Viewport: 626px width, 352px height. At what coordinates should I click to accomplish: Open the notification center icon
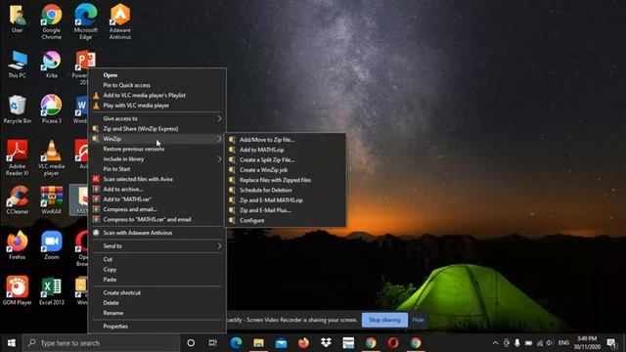[611, 343]
